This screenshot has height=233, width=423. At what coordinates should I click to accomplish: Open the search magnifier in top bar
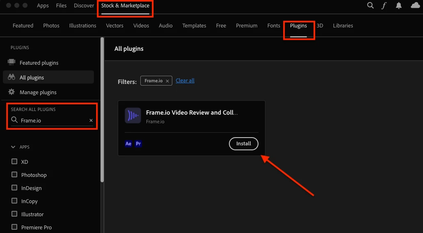point(370,5)
